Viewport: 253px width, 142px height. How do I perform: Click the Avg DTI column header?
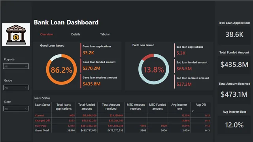pos(201,105)
